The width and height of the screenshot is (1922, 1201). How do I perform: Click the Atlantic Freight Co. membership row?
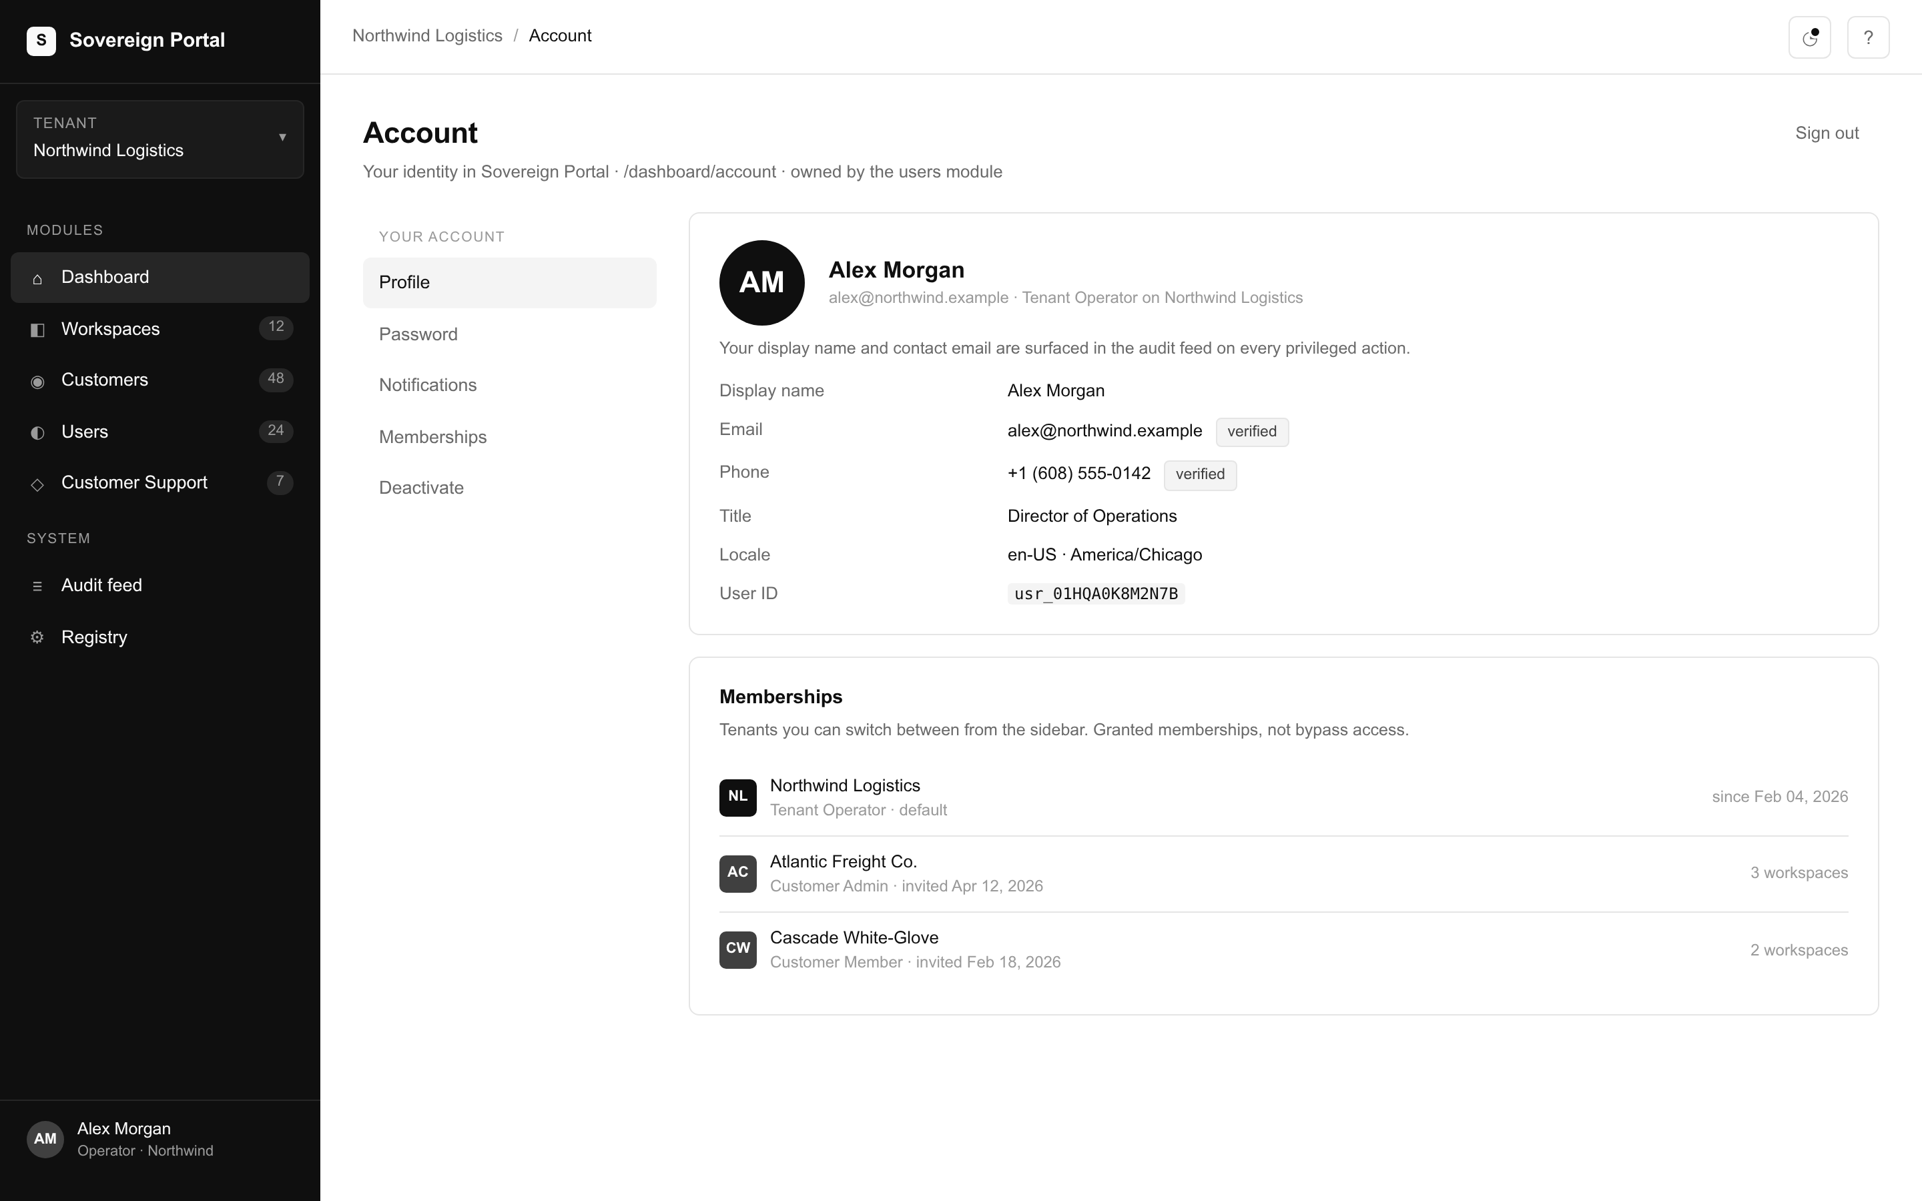[1283, 874]
